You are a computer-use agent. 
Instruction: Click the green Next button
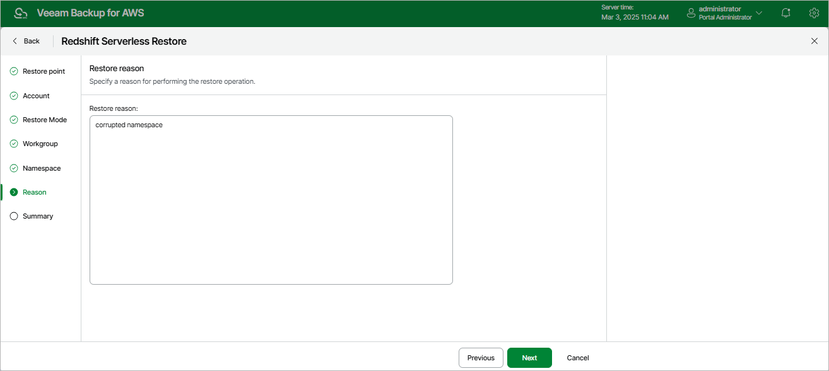point(529,358)
